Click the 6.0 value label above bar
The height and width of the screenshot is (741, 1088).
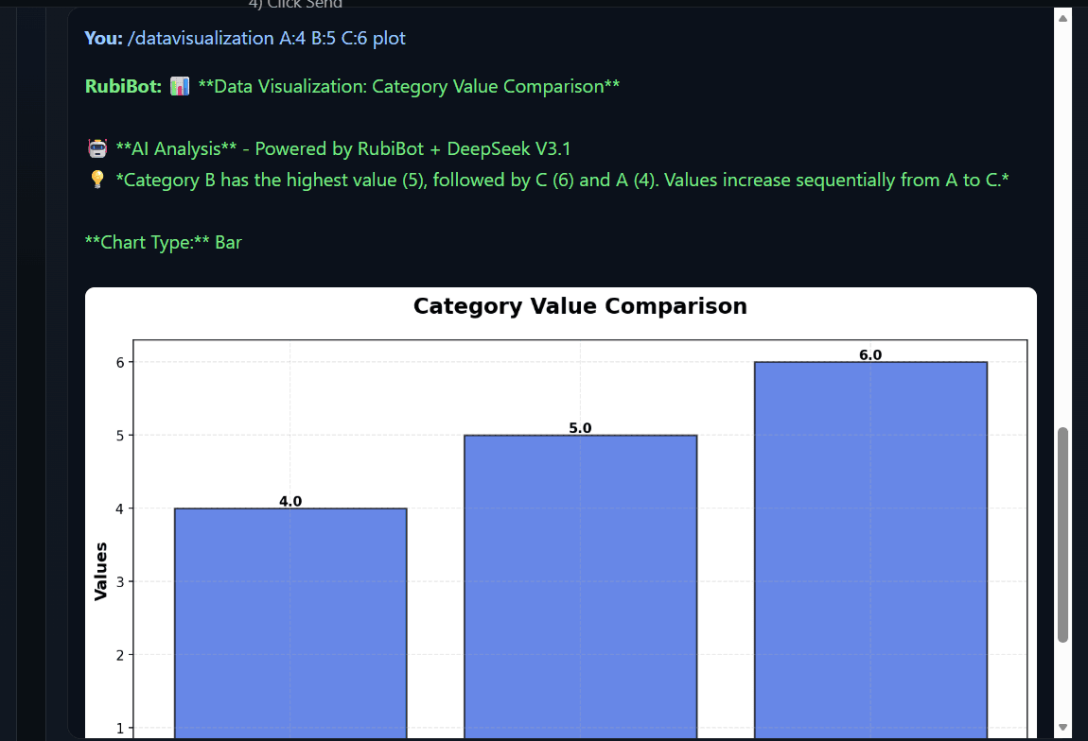[x=870, y=355]
